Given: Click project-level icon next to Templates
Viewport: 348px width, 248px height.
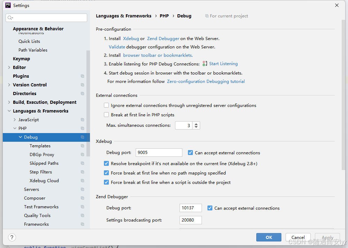Looking at the screenshot, I should (83, 146).
